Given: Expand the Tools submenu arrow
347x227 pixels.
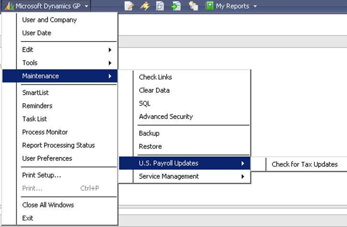Looking at the screenshot, I should tap(110, 63).
